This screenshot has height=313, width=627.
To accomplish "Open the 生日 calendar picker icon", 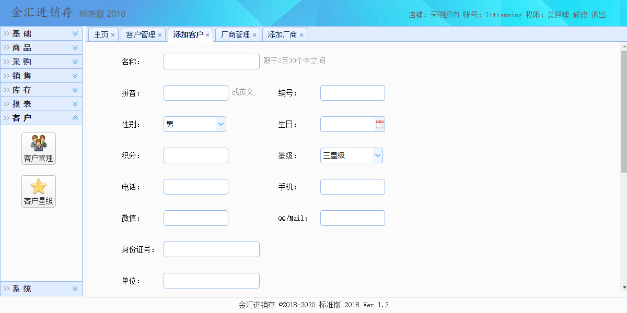I will point(379,124).
